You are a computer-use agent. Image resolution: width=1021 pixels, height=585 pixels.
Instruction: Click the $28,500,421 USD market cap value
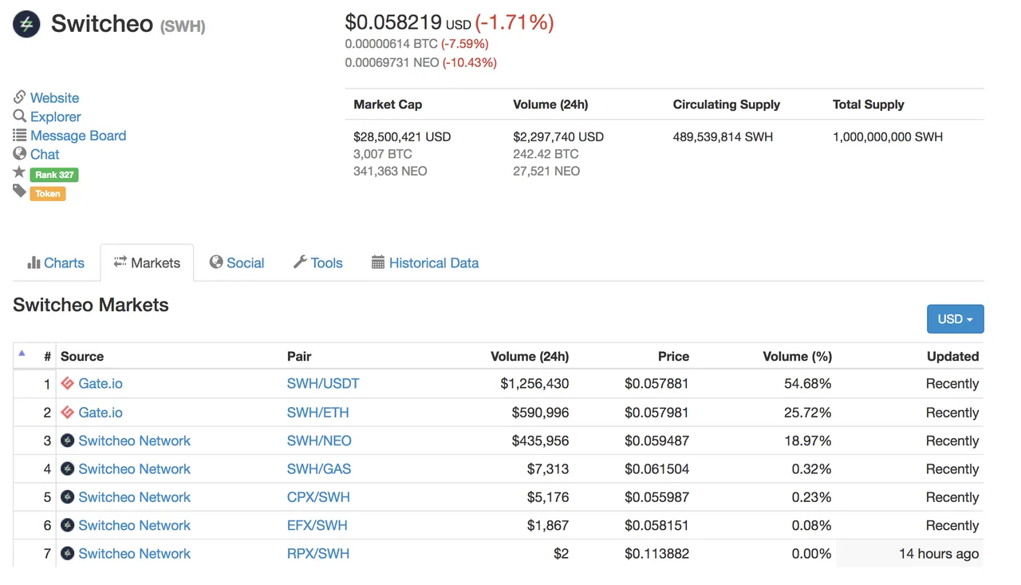[x=402, y=136]
